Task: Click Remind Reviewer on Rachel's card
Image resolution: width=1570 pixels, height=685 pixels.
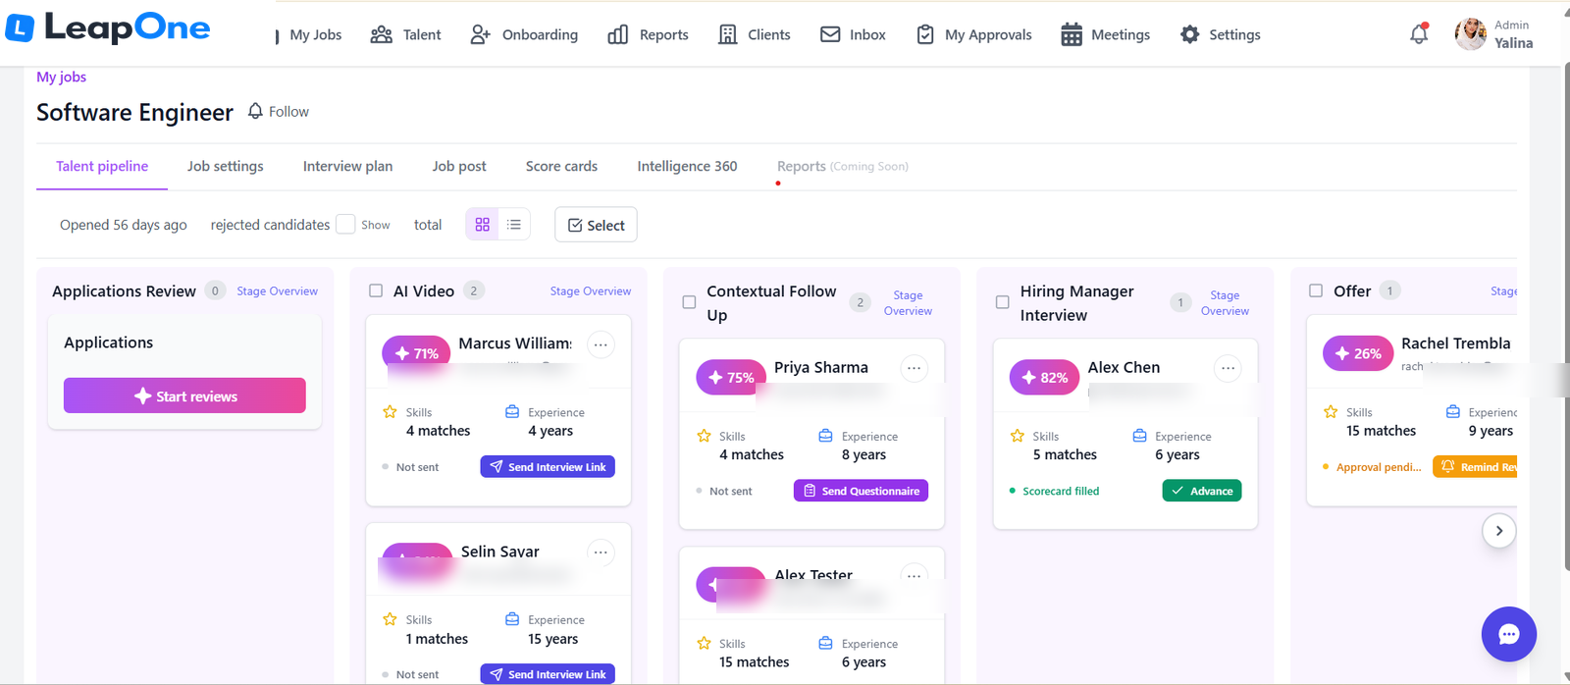Action: coord(1475,467)
